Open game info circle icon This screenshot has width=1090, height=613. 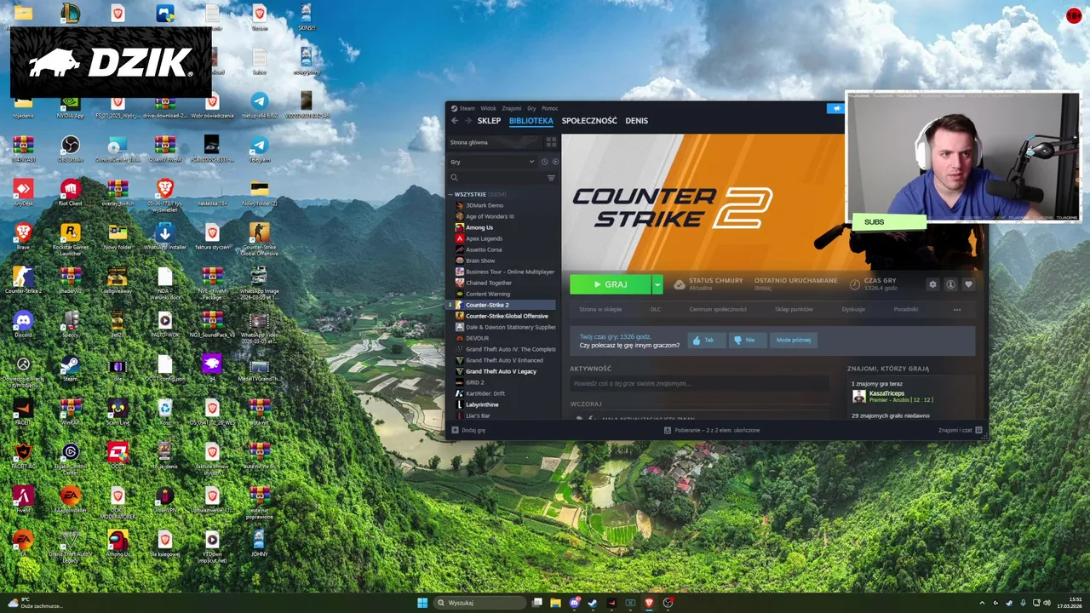click(x=950, y=284)
